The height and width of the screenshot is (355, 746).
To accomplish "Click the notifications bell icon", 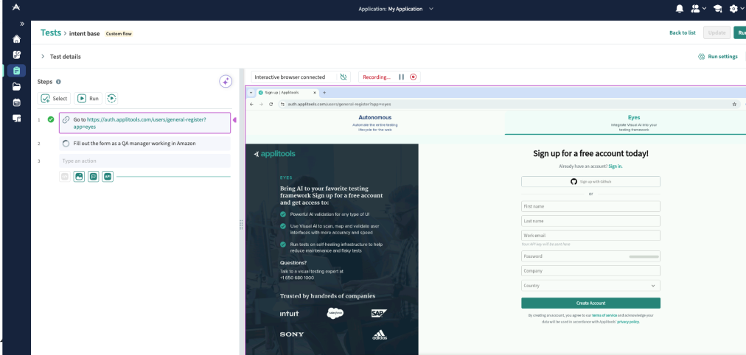I will click(x=679, y=8).
